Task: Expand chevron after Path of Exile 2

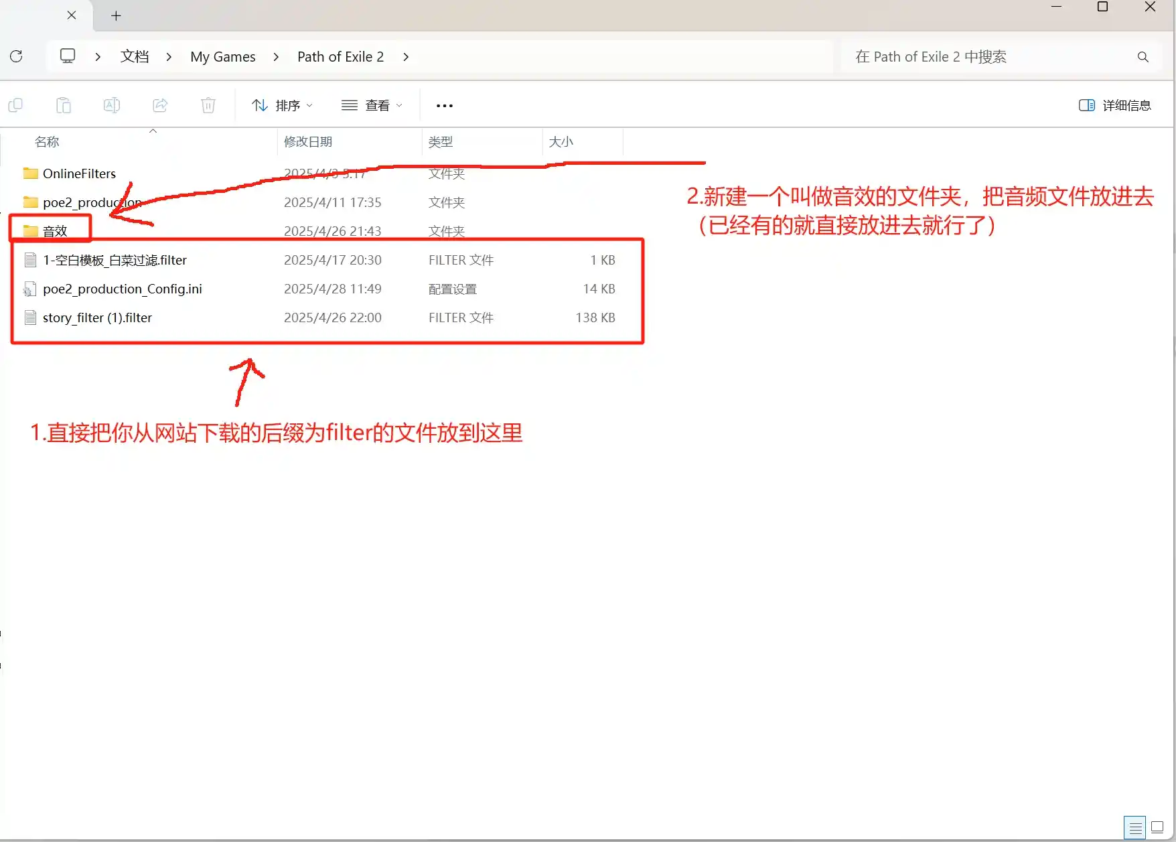Action: pyautogui.click(x=406, y=57)
